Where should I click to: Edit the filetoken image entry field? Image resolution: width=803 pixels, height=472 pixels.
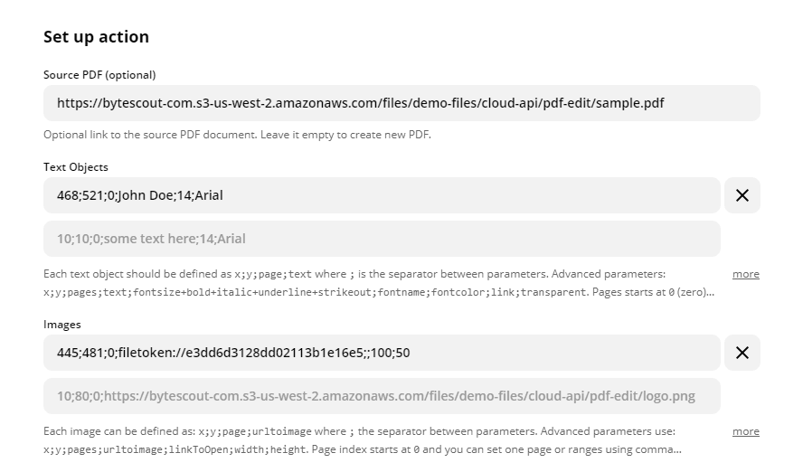(382, 353)
